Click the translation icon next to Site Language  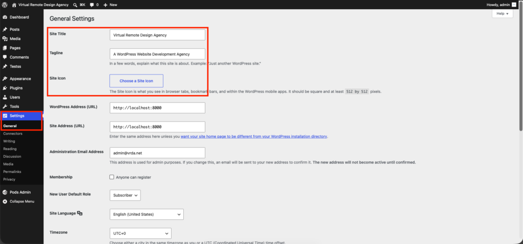(80, 213)
